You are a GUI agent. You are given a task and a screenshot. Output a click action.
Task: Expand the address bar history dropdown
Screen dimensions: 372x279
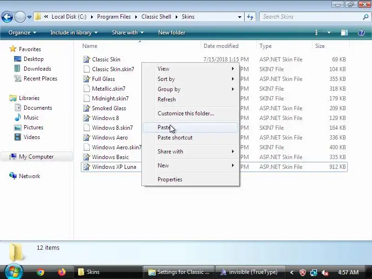[239, 17]
